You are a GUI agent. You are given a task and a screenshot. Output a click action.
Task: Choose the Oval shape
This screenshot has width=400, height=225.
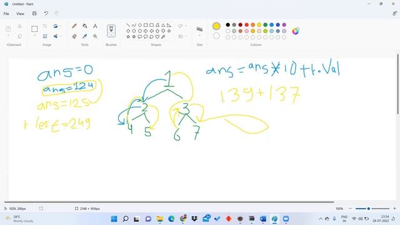point(140,25)
